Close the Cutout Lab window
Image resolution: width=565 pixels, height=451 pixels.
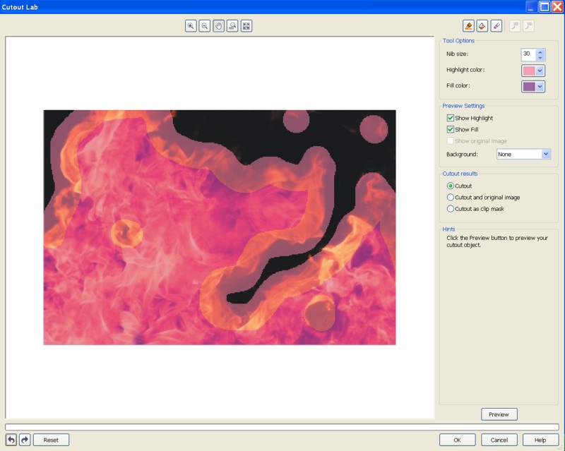coord(557,6)
